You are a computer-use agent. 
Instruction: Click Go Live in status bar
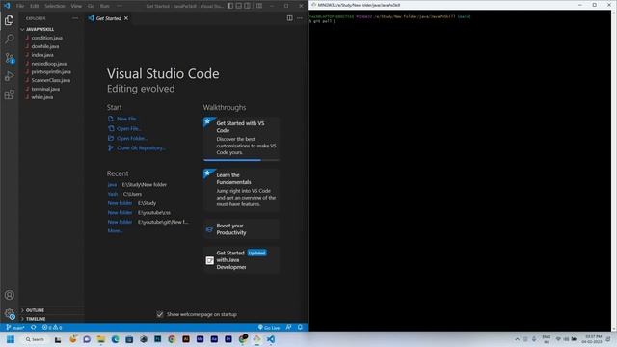click(x=269, y=328)
